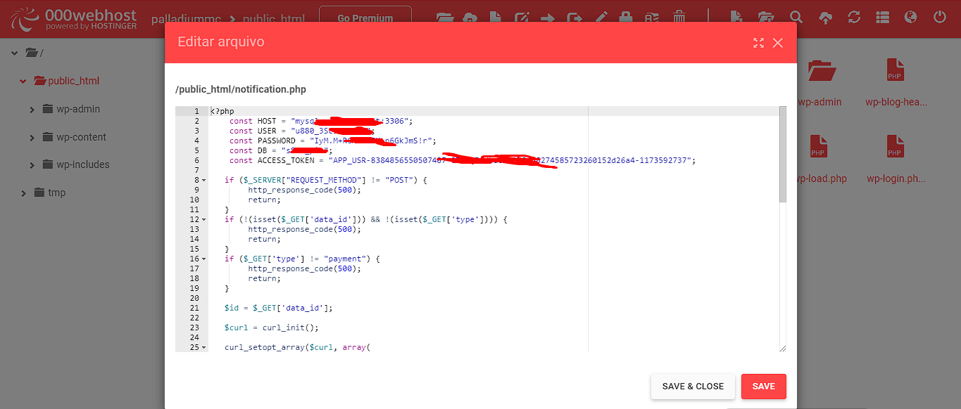
Task: Expand the wp-admin folder in the sidebar
Action: pos(32,109)
